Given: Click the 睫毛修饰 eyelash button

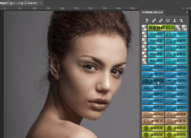Looking at the screenshot, I should (176, 81).
